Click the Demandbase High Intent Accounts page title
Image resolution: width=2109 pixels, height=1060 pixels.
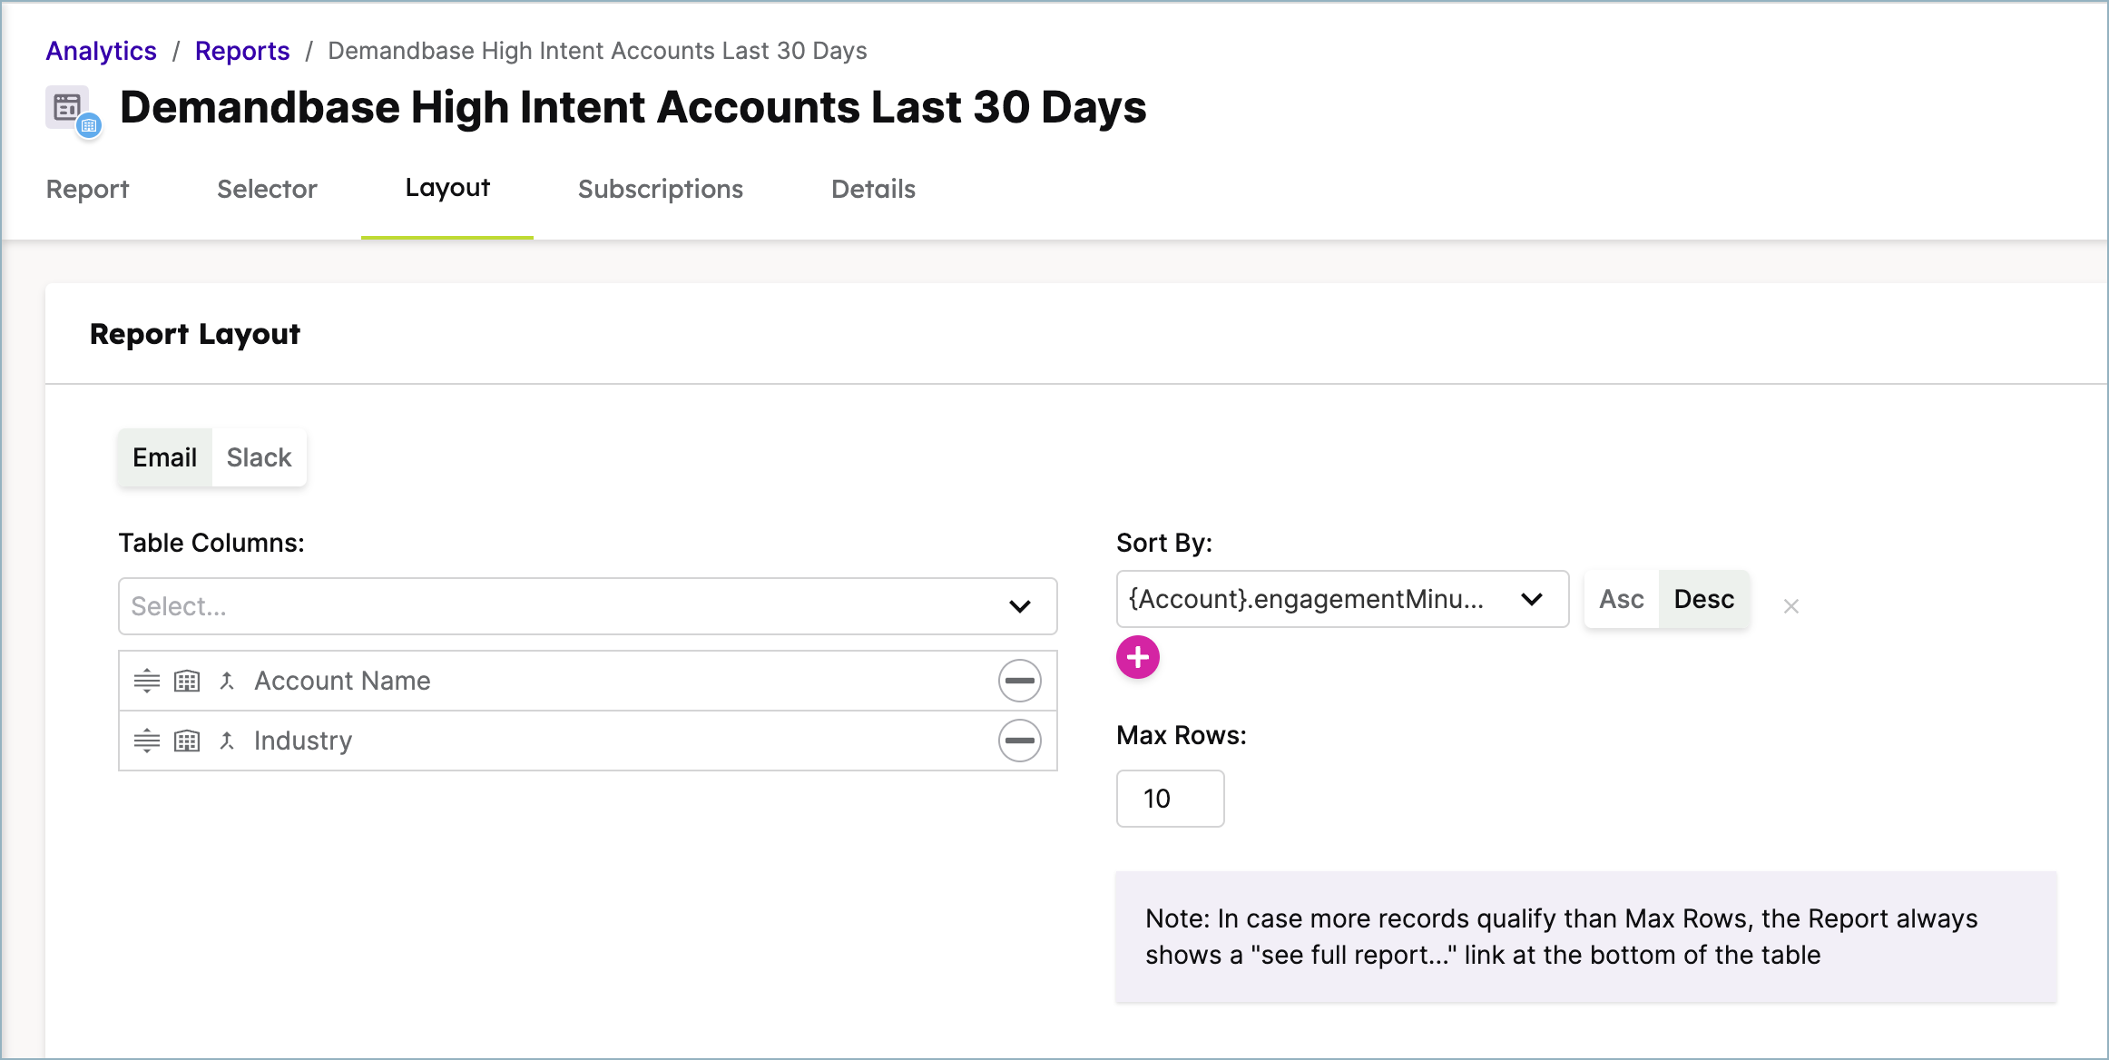click(633, 107)
